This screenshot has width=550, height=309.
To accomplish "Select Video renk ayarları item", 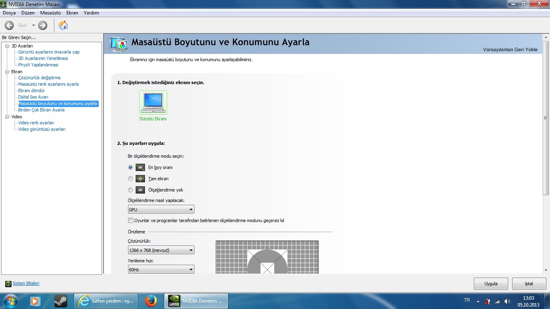I will tap(36, 123).
